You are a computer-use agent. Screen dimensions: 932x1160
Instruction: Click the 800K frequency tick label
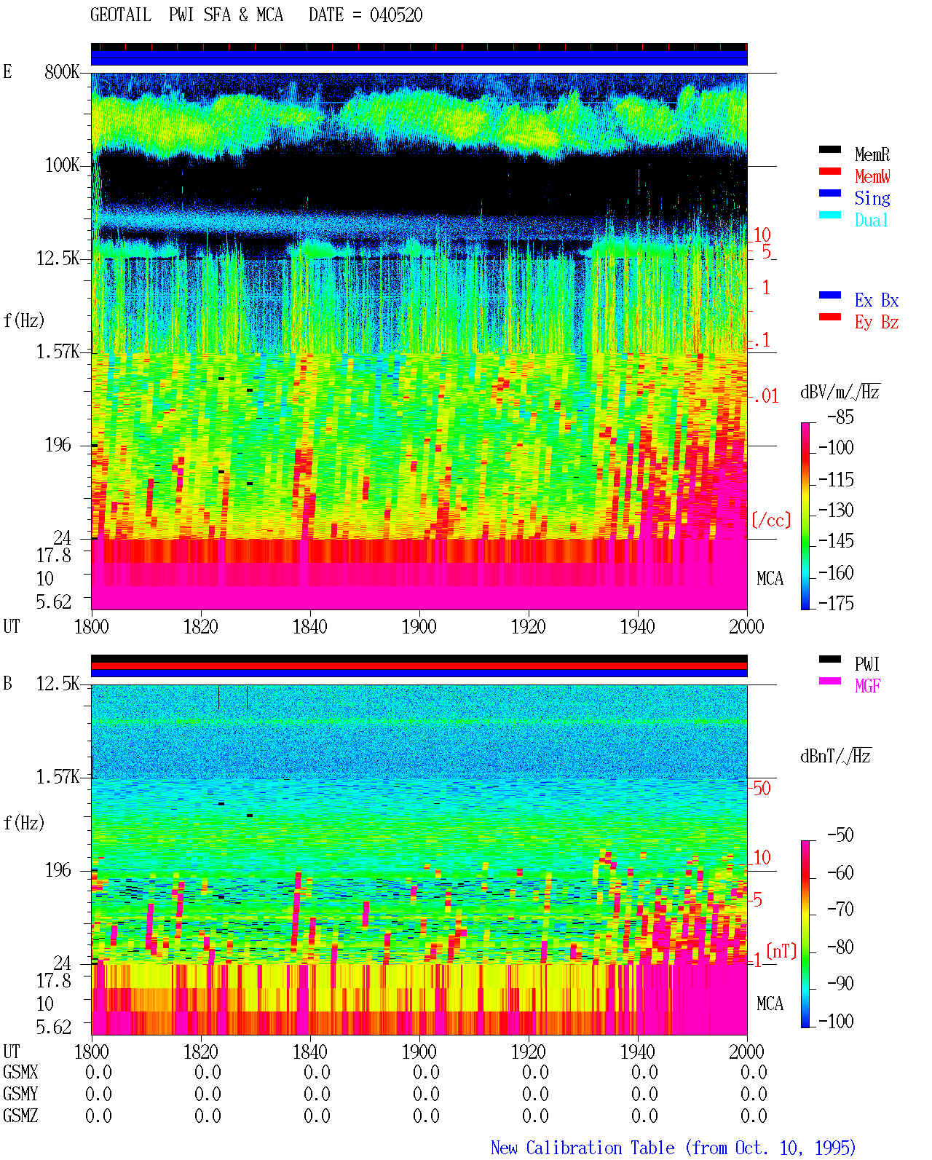62,71
